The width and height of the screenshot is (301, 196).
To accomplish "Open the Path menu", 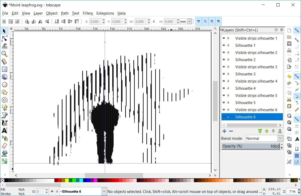I will pyautogui.click(x=65, y=13).
